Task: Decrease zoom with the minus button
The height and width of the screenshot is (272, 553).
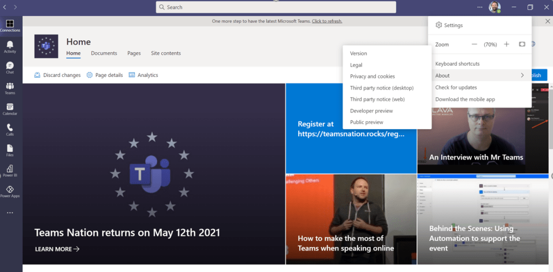Action: tap(474, 44)
